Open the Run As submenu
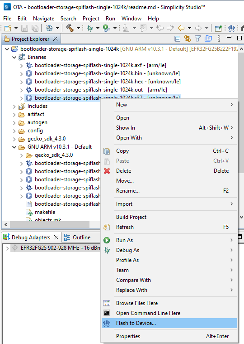This screenshot has height=344, width=244. tap(169, 240)
